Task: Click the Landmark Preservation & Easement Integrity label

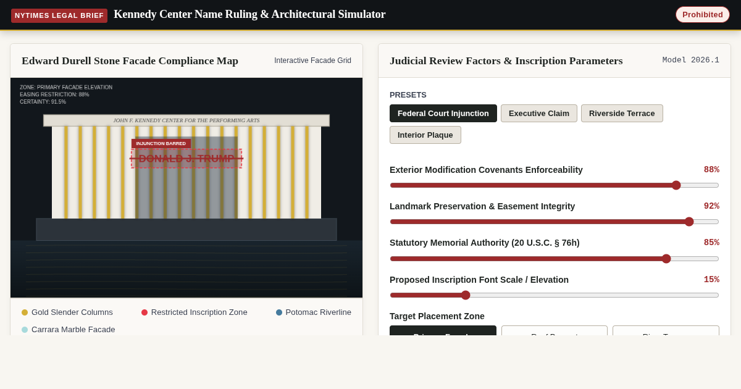Action: 482,206
